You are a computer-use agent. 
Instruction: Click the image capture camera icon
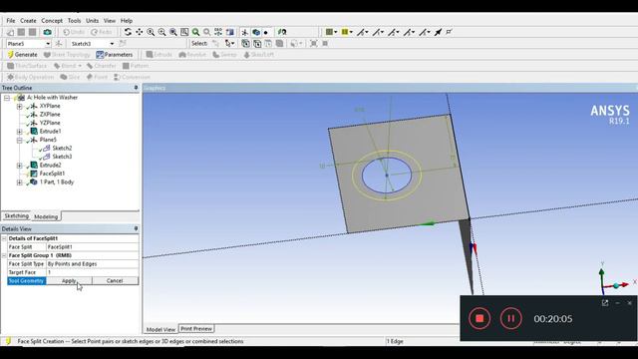click(x=47, y=32)
